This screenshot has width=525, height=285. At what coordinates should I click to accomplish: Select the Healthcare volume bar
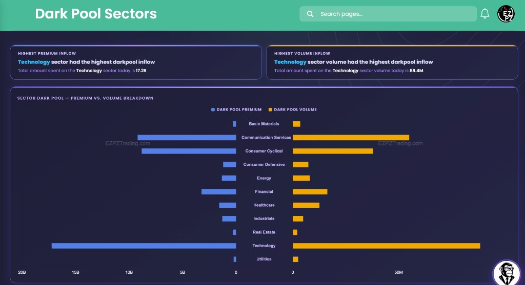click(306, 205)
